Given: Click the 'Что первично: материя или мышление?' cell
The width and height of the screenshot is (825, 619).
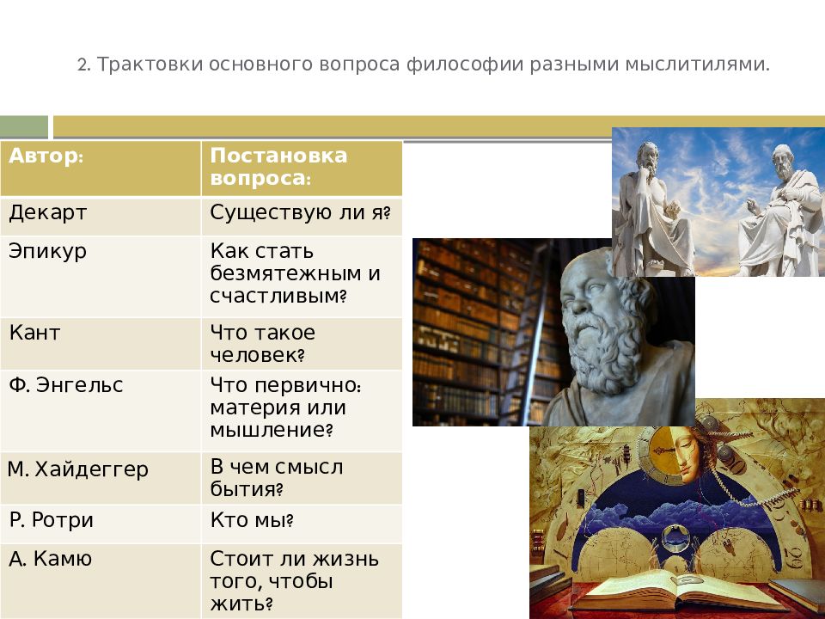Looking at the screenshot, I should pyautogui.click(x=301, y=410).
